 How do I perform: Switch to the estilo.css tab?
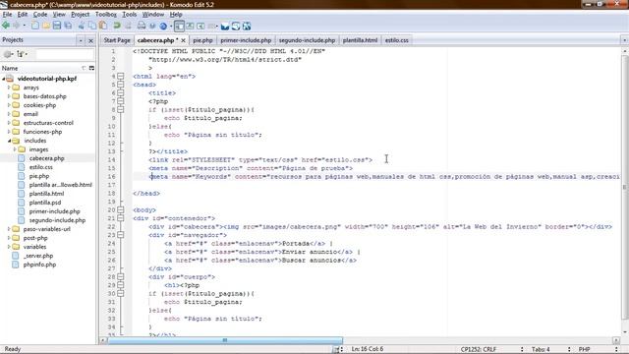pyautogui.click(x=396, y=40)
